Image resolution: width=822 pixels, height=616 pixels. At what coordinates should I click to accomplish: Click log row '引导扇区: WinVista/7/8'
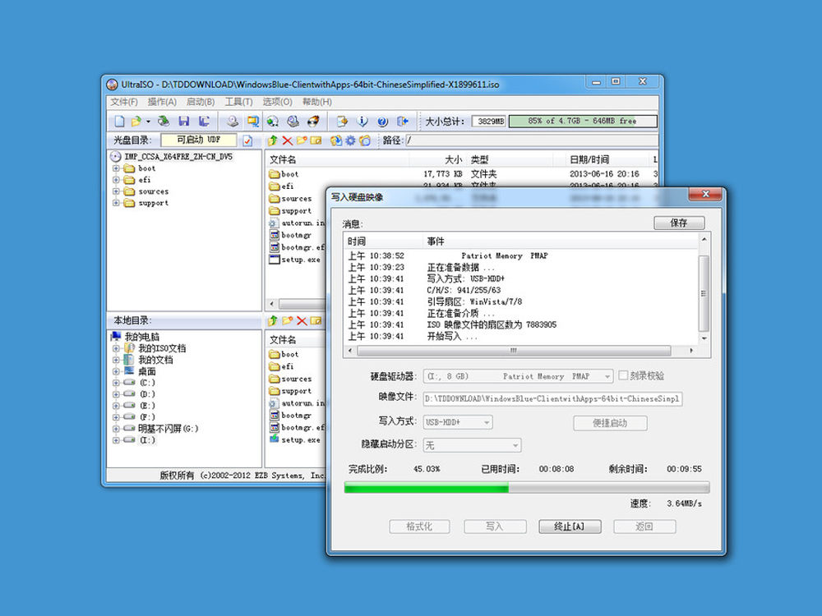[474, 301]
